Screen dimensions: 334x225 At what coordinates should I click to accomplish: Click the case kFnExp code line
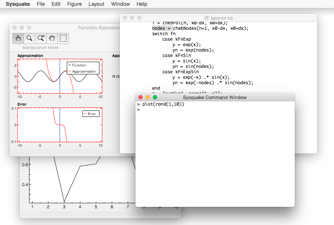(176, 39)
